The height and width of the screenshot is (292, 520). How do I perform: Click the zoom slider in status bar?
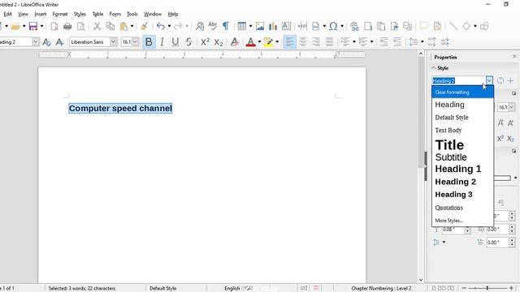[487, 288]
